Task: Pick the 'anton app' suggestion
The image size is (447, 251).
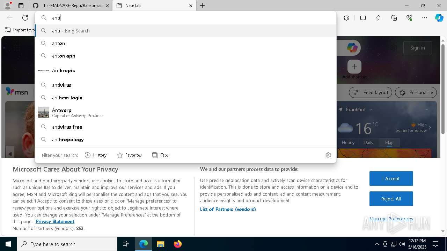Action: pos(185,56)
